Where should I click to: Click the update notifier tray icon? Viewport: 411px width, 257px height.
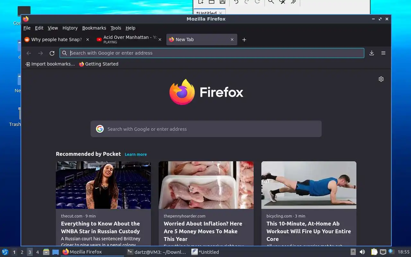pyautogui.click(x=391, y=252)
